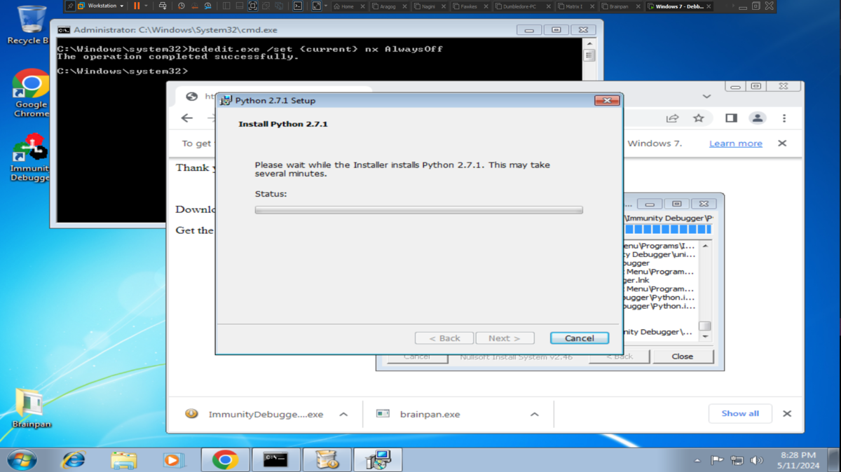
Task: Go back in the Chrome browser
Action: click(x=186, y=118)
